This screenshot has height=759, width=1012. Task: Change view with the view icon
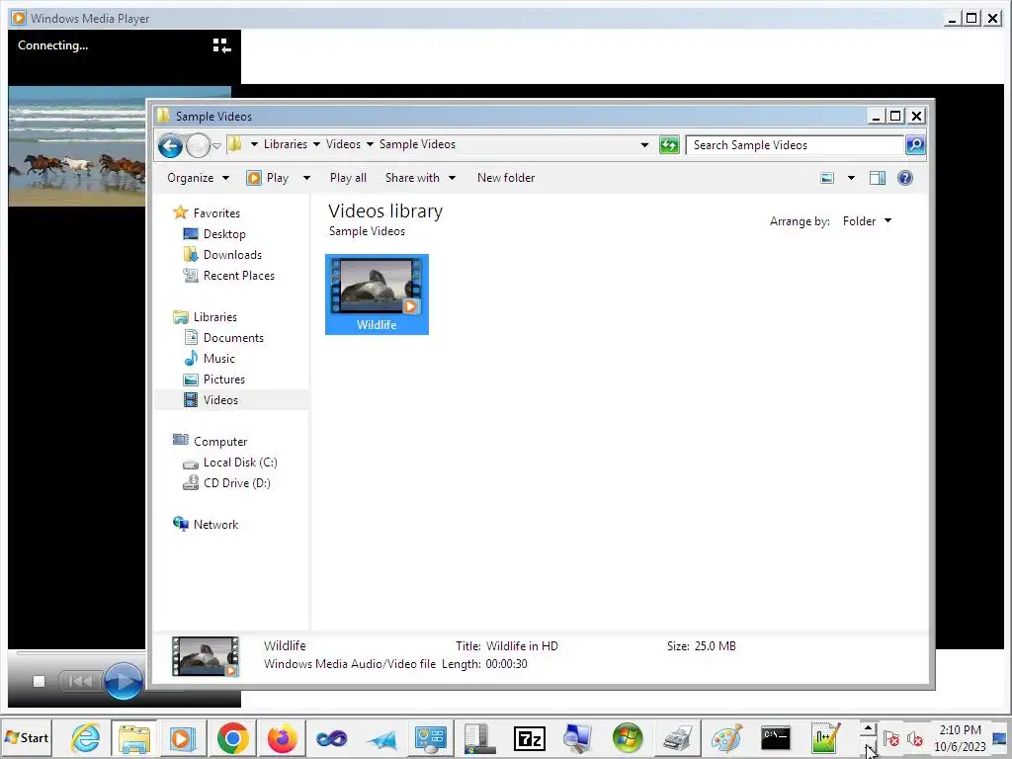point(827,178)
